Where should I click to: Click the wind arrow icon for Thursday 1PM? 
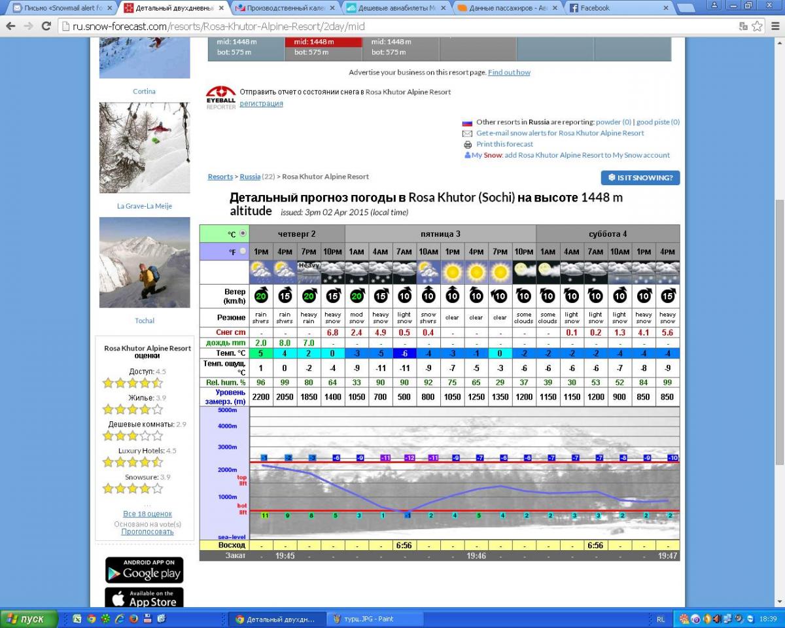[261, 296]
